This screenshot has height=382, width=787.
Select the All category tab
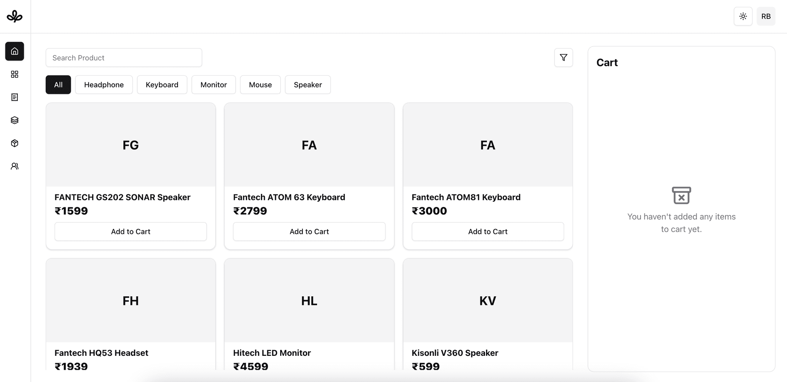click(x=58, y=85)
